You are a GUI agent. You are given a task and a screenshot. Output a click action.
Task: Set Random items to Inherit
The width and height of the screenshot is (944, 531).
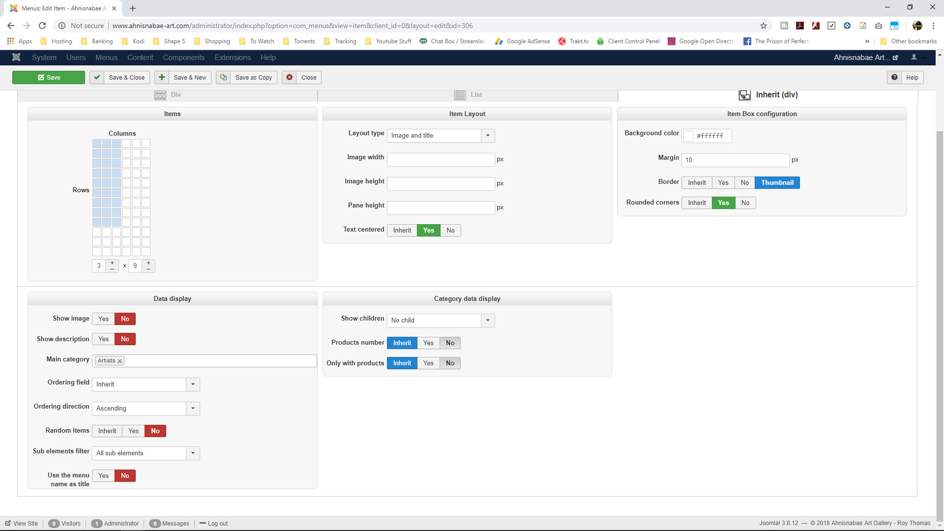[x=107, y=431]
